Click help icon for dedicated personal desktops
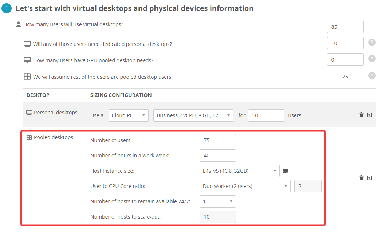 coord(372,43)
